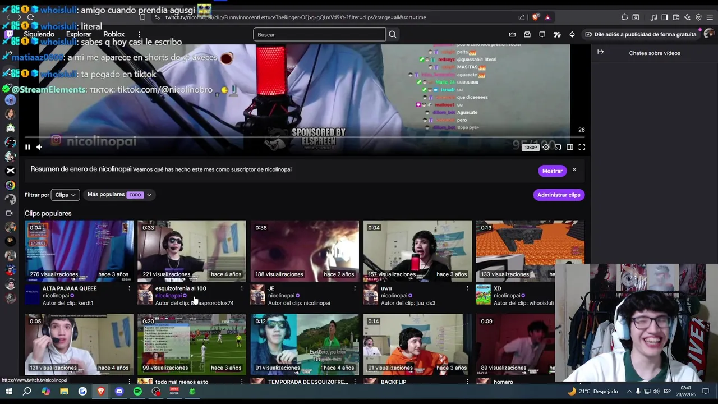Screen dimensions: 718x404
Task: Click nicolinopai link under 'uwu' clip
Action: 394,296
